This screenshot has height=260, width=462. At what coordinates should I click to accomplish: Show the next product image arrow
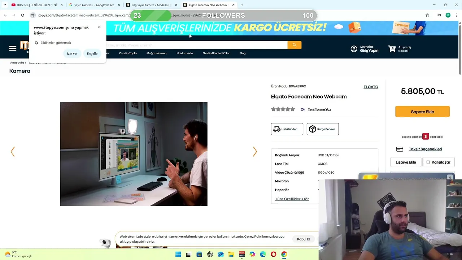pos(255,152)
